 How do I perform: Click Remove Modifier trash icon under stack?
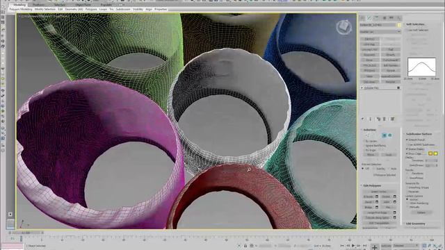(385, 119)
